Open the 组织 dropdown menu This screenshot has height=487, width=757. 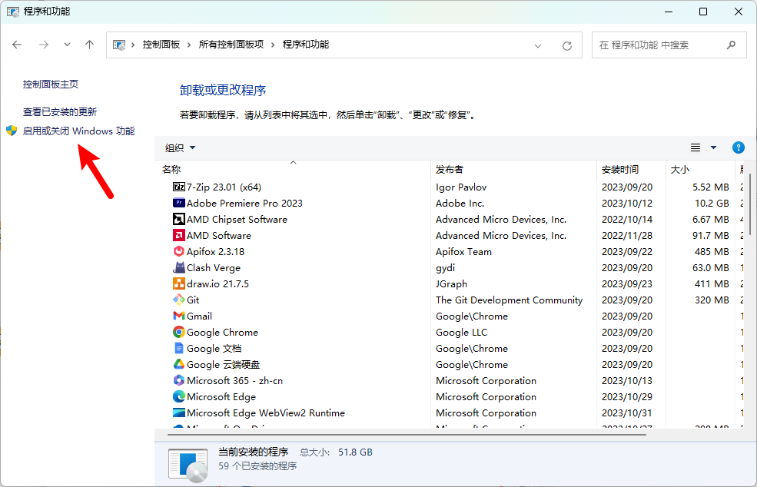coord(180,147)
